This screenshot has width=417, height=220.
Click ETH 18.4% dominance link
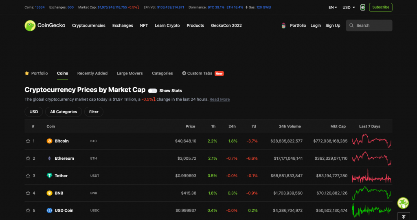235,7
